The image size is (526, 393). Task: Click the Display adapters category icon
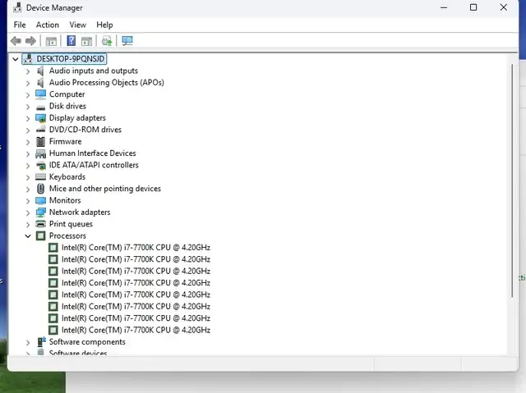tap(40, 118)
